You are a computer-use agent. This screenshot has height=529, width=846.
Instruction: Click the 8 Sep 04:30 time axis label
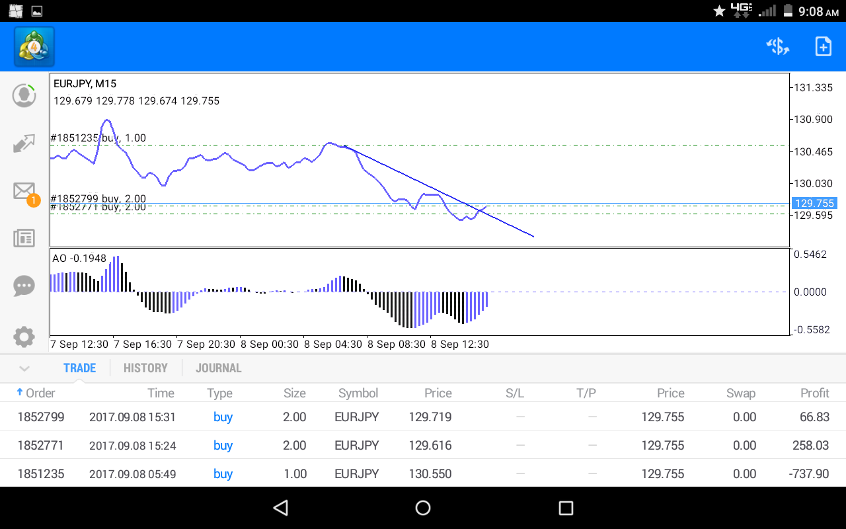coord(333,345)
